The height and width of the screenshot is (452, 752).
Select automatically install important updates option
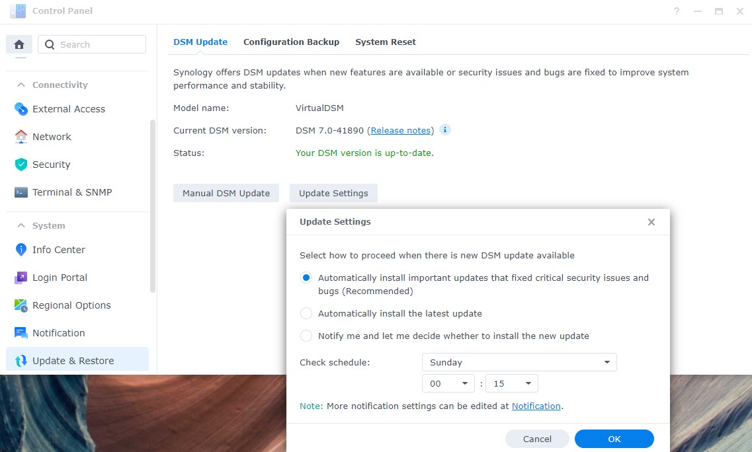(x=306, y=278)
